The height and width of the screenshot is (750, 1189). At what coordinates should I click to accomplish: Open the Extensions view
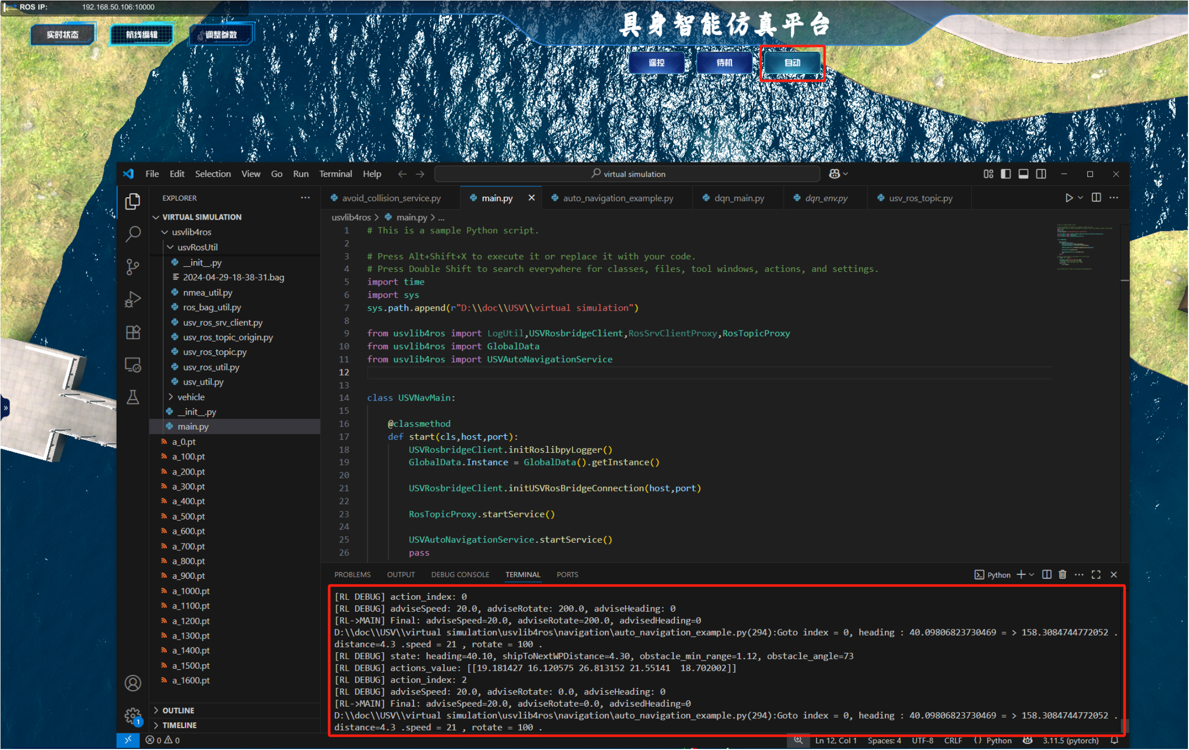point(133,333)
